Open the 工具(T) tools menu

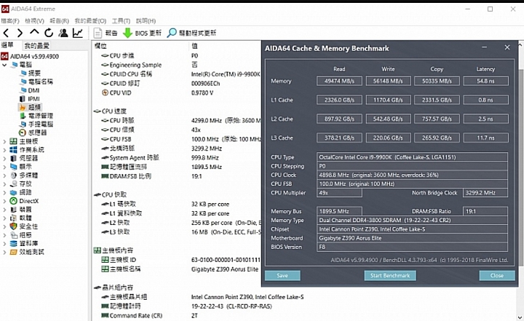[121, 20]
